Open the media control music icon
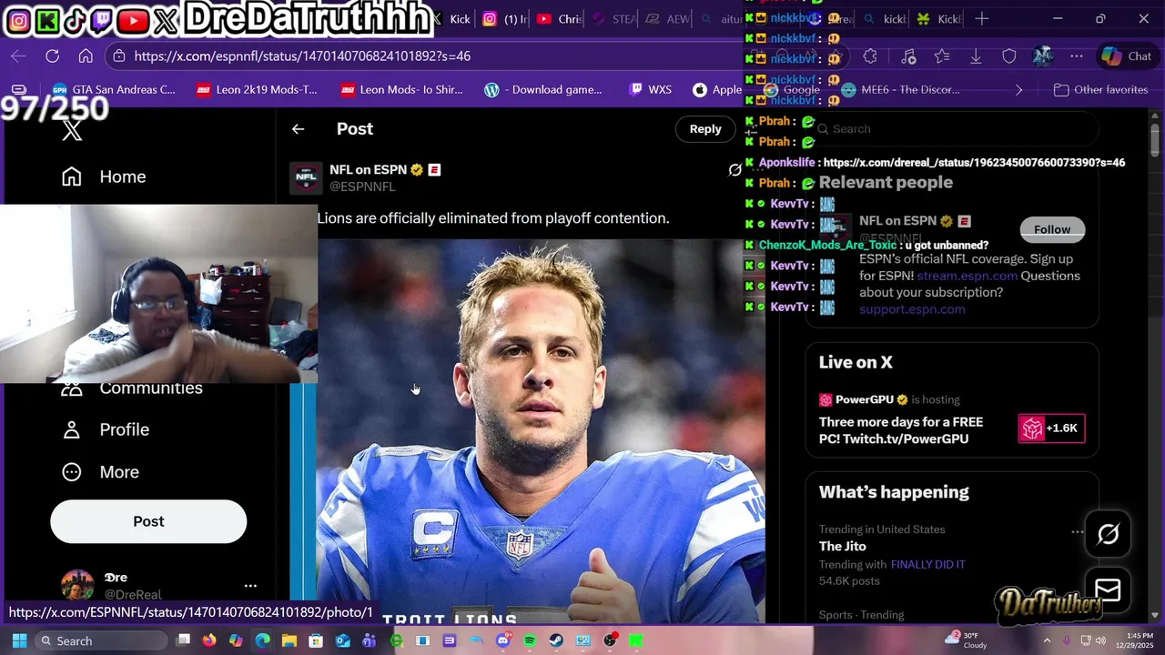 [908, 56]
